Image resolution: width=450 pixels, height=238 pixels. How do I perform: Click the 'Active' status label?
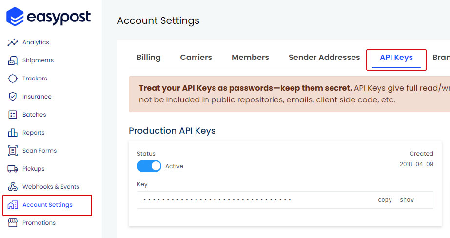[x=174, y=166]
